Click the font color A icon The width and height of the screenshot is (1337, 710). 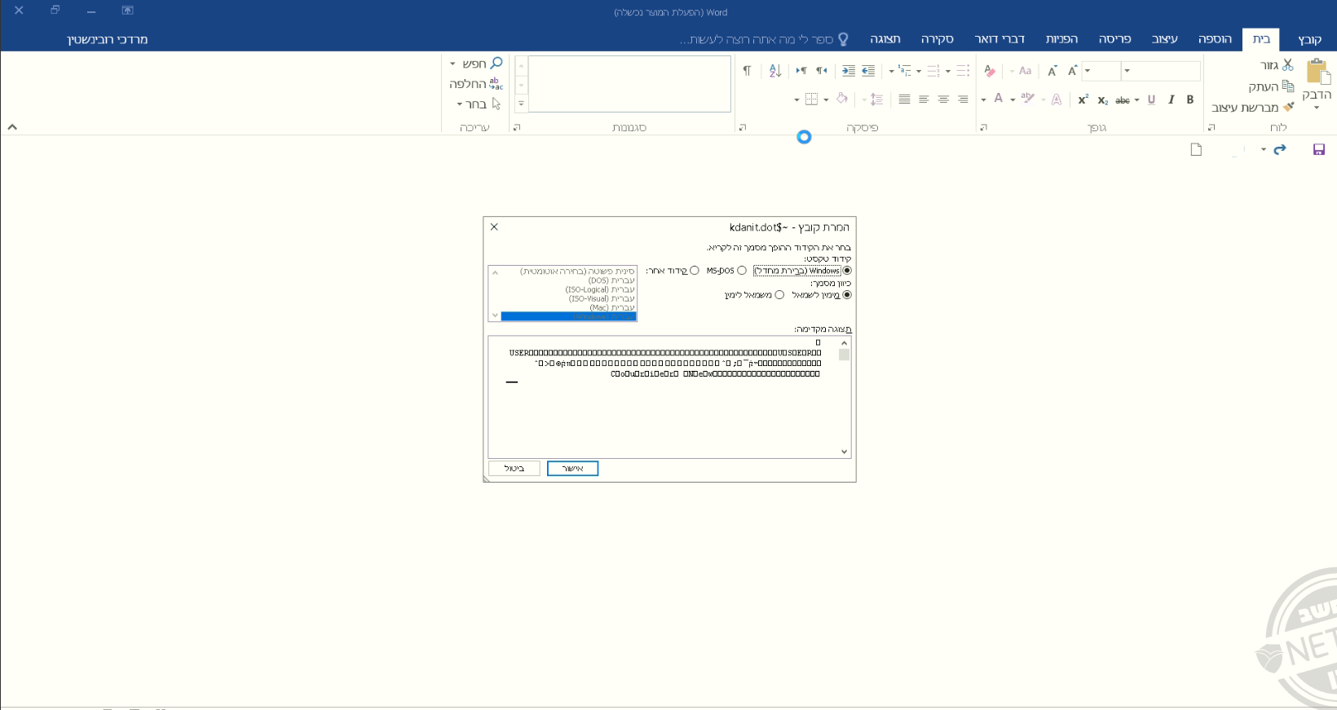tap(999, 99)
